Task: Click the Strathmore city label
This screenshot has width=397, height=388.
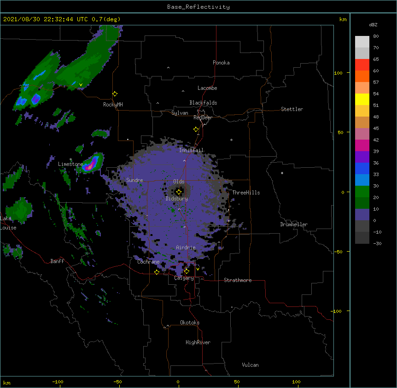Action: click(x=238, y=280)
